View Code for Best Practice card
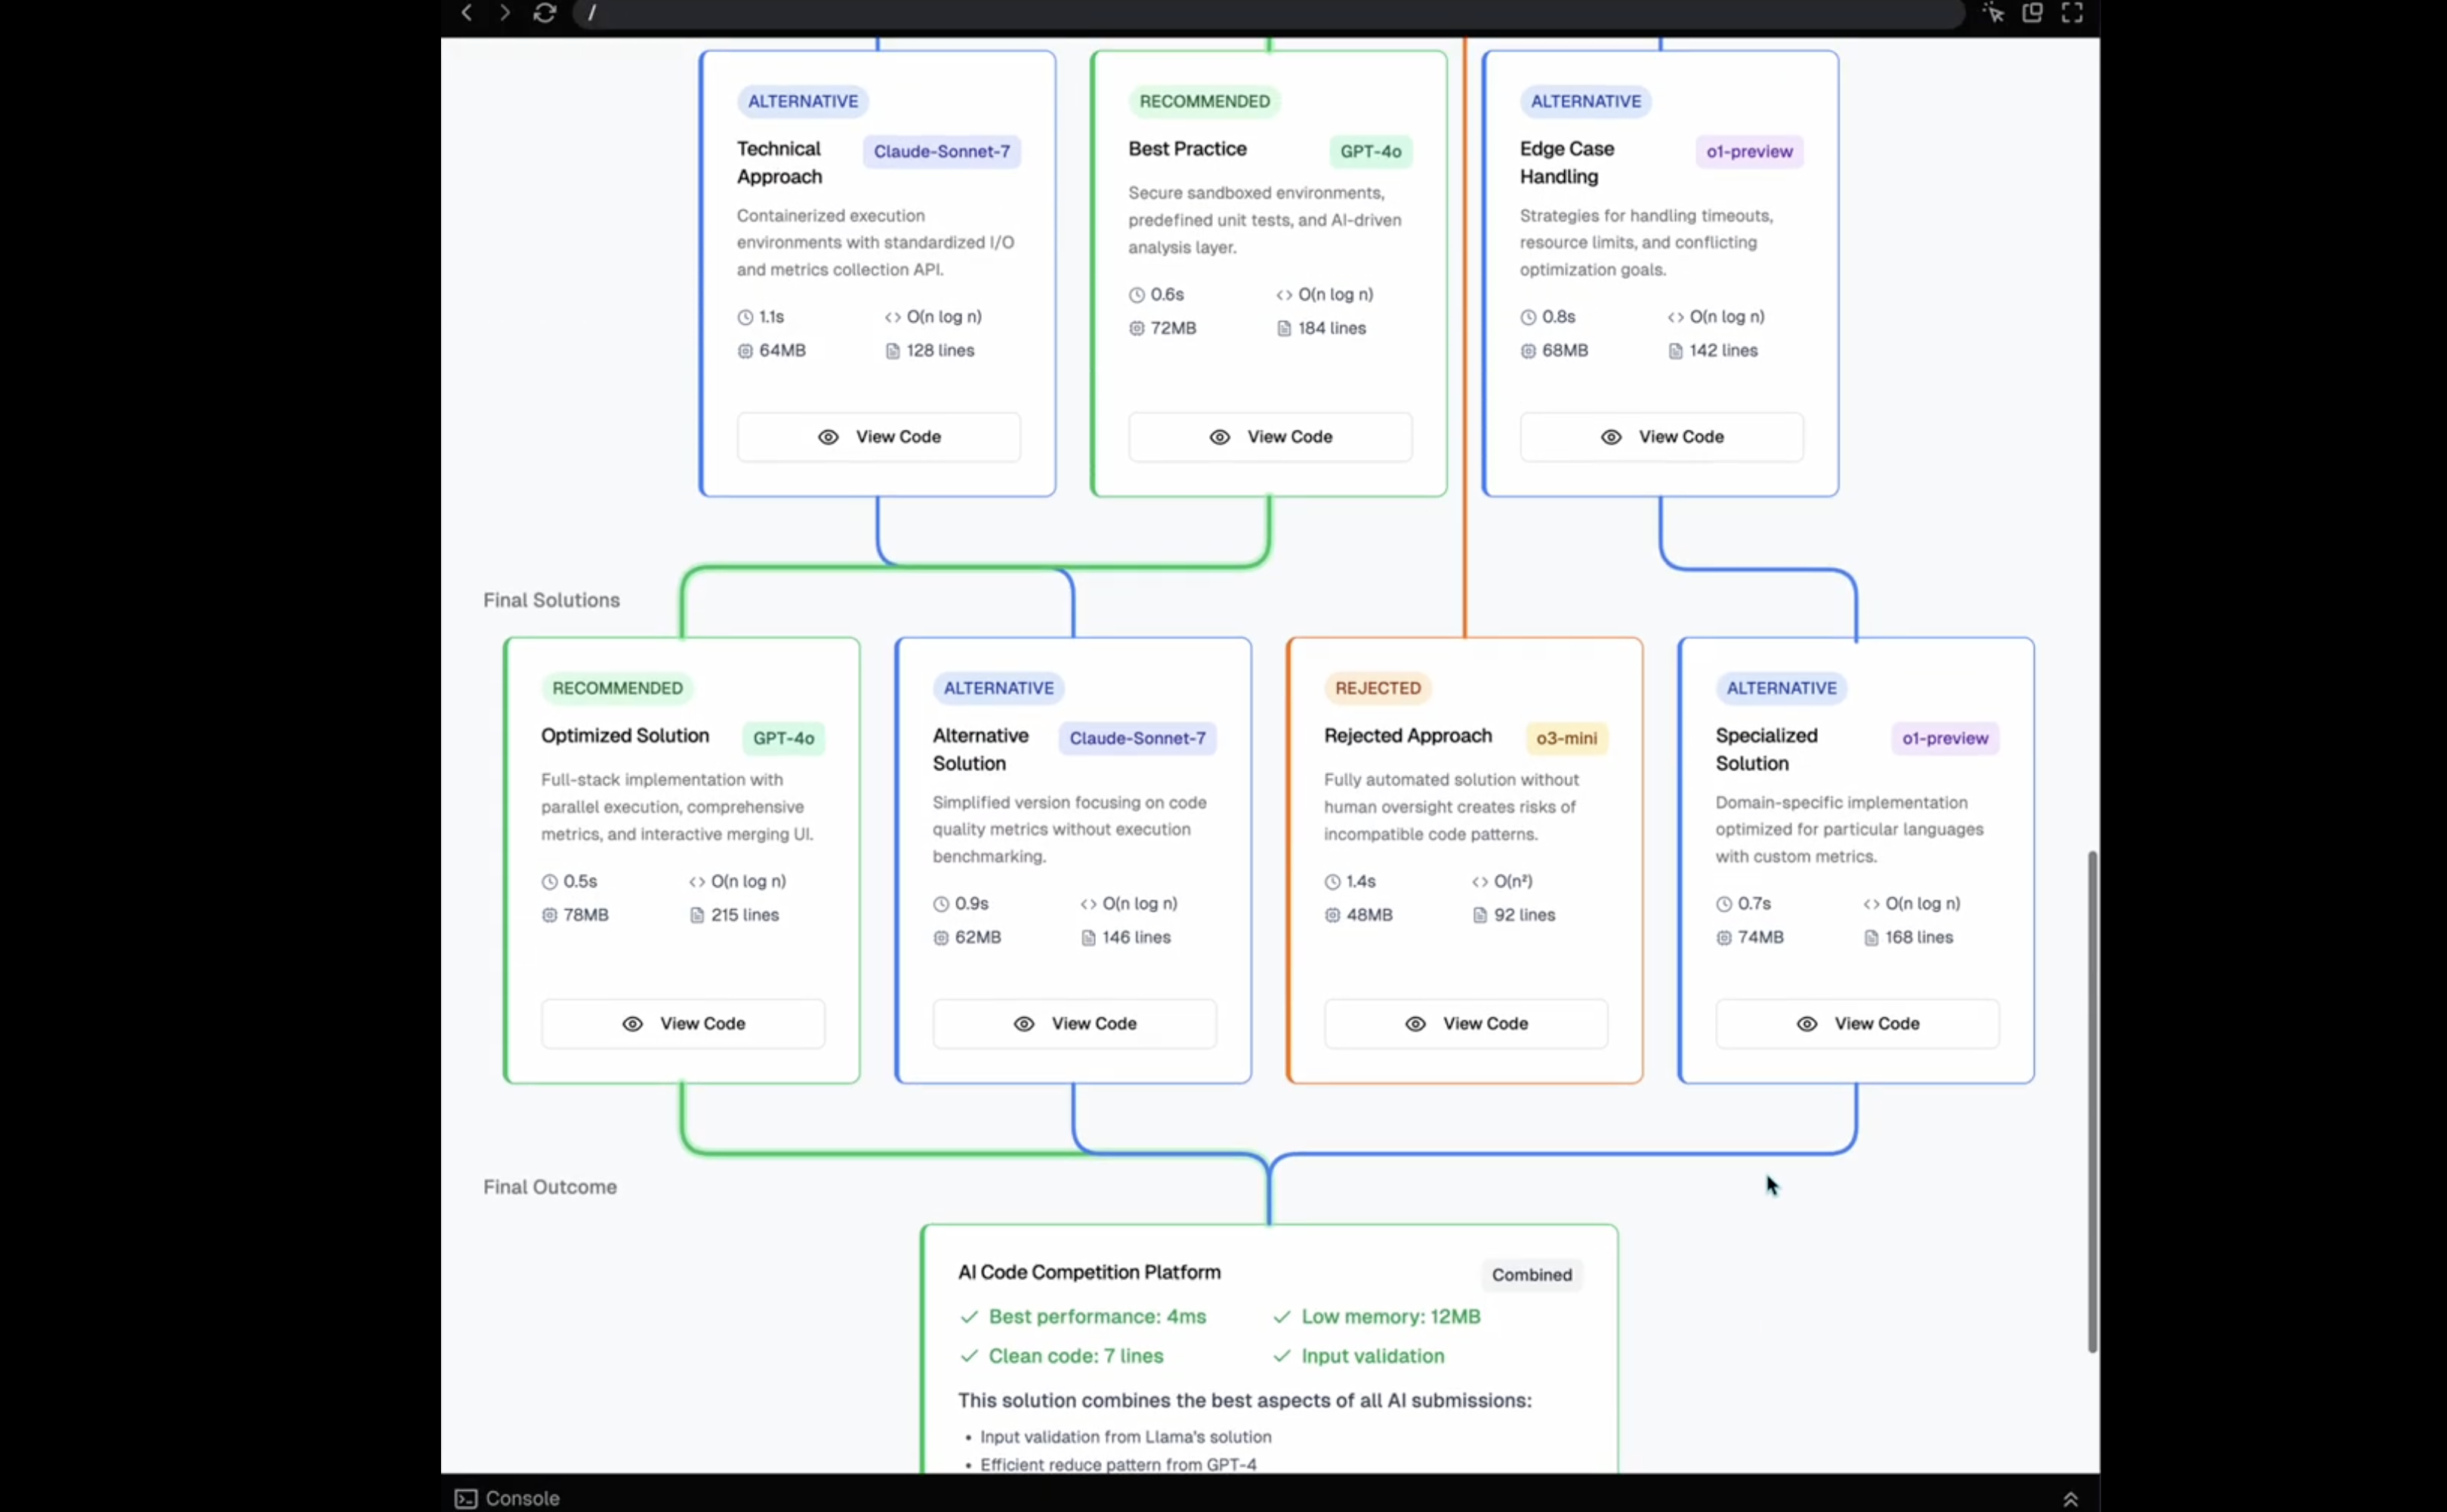Screen dimensions: 2447x1512 click(1270, 437)
